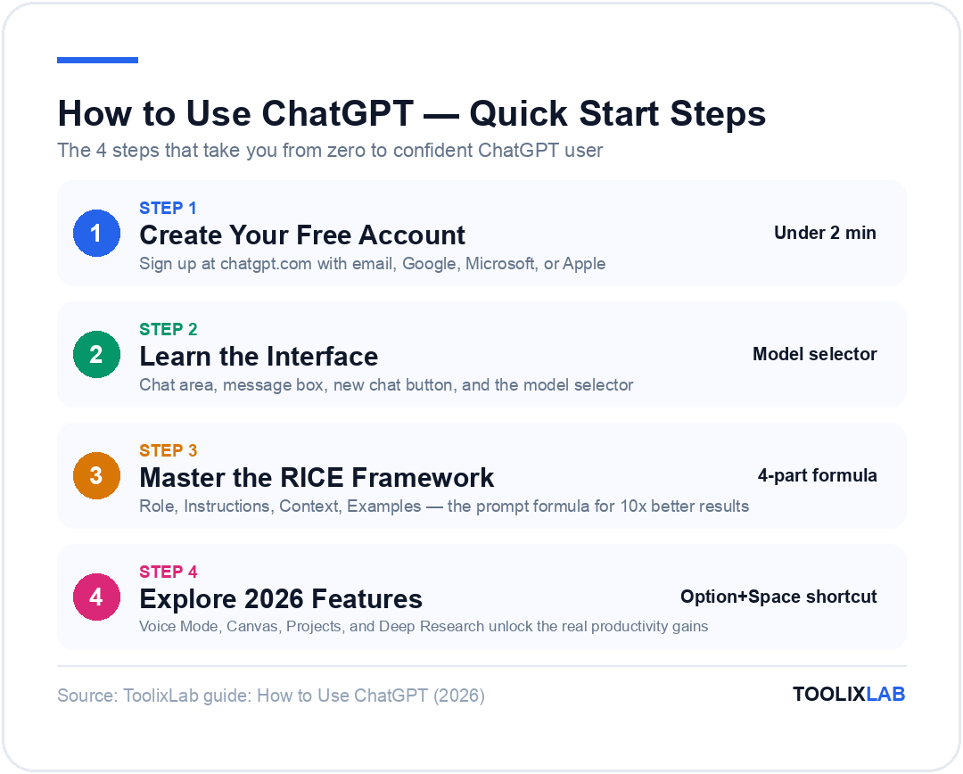Click the "Master the RICE Framework" title
This screenshot has height=774, width=963.
click(317, 478)
